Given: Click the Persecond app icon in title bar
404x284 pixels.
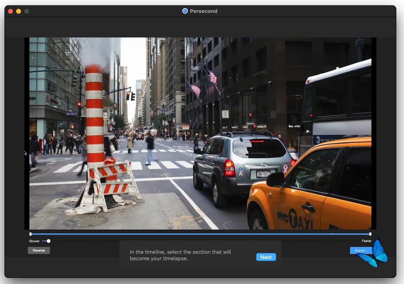Looking at the screenshot, I should pyautogui.click(x=185, y=11).
